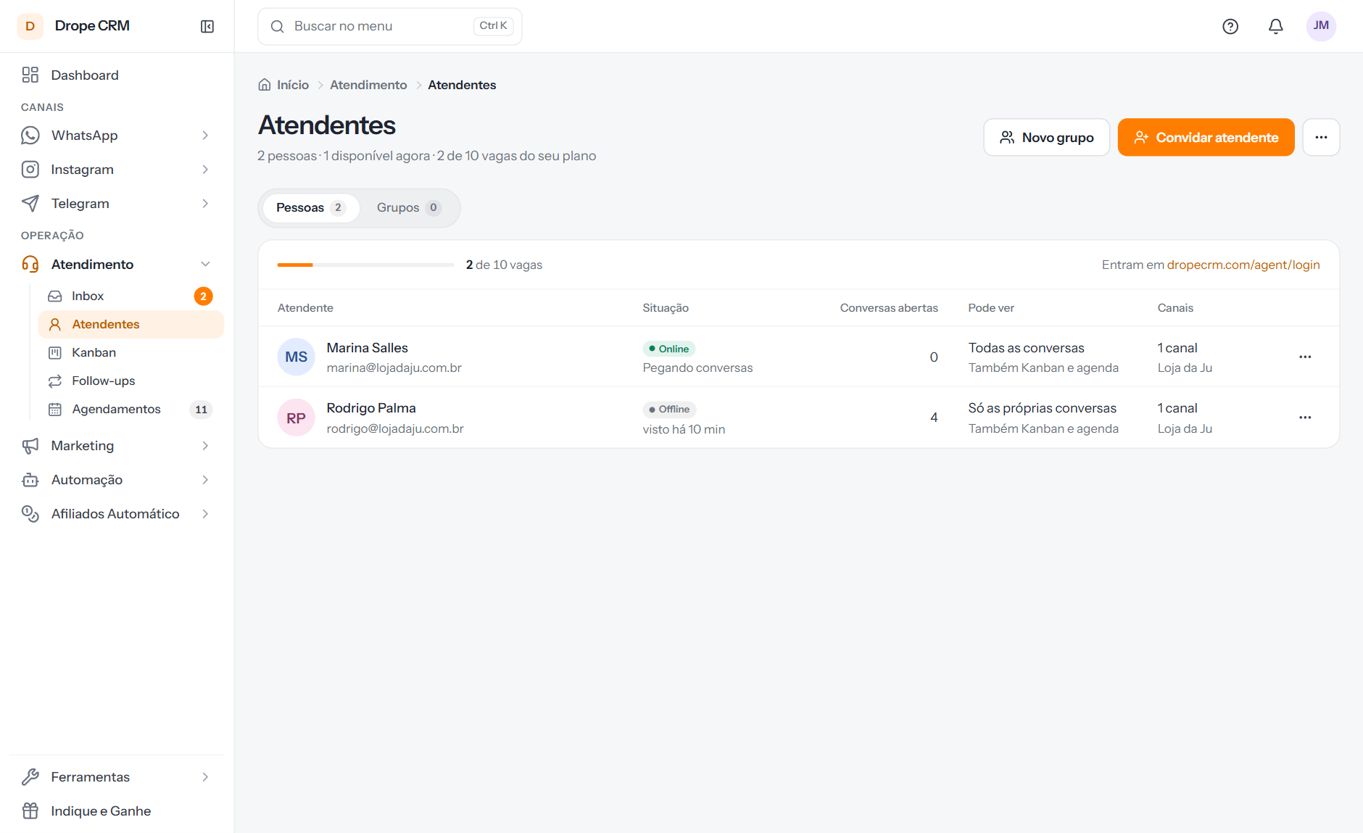Open Marina Salles row actions menu
Viewport: 1363px width, 833px height.
1305,357
